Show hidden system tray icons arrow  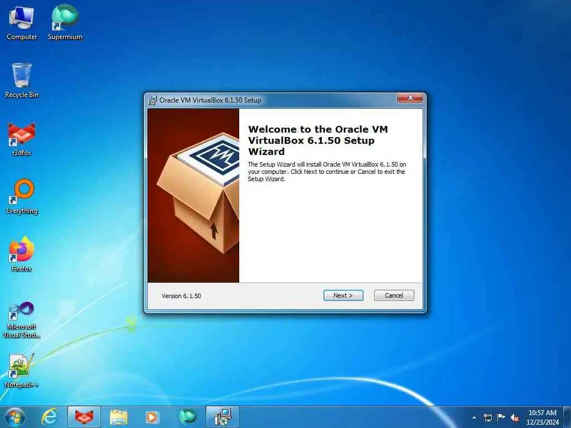click(x=474, y=417)
